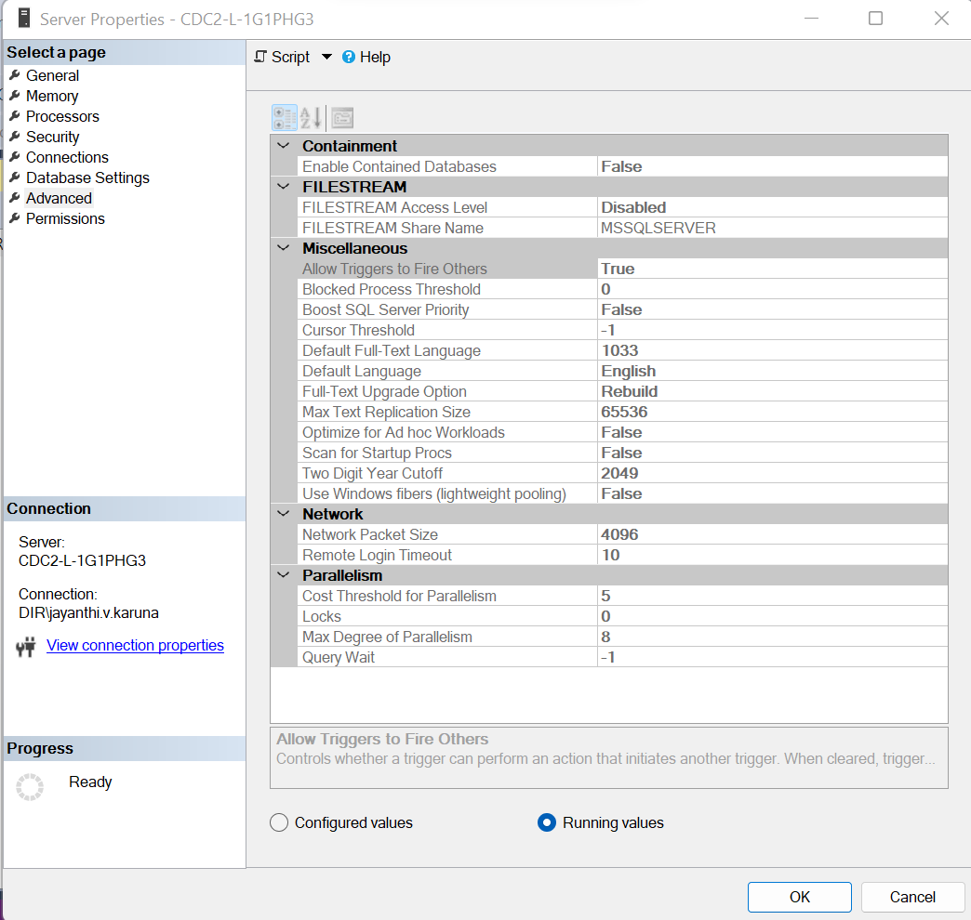
Task: Select the Optimize for Ad hoc Workloads row
Action: click(x=622, y=432)
